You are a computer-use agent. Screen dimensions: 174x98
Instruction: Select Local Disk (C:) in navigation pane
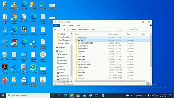[64, 76]
